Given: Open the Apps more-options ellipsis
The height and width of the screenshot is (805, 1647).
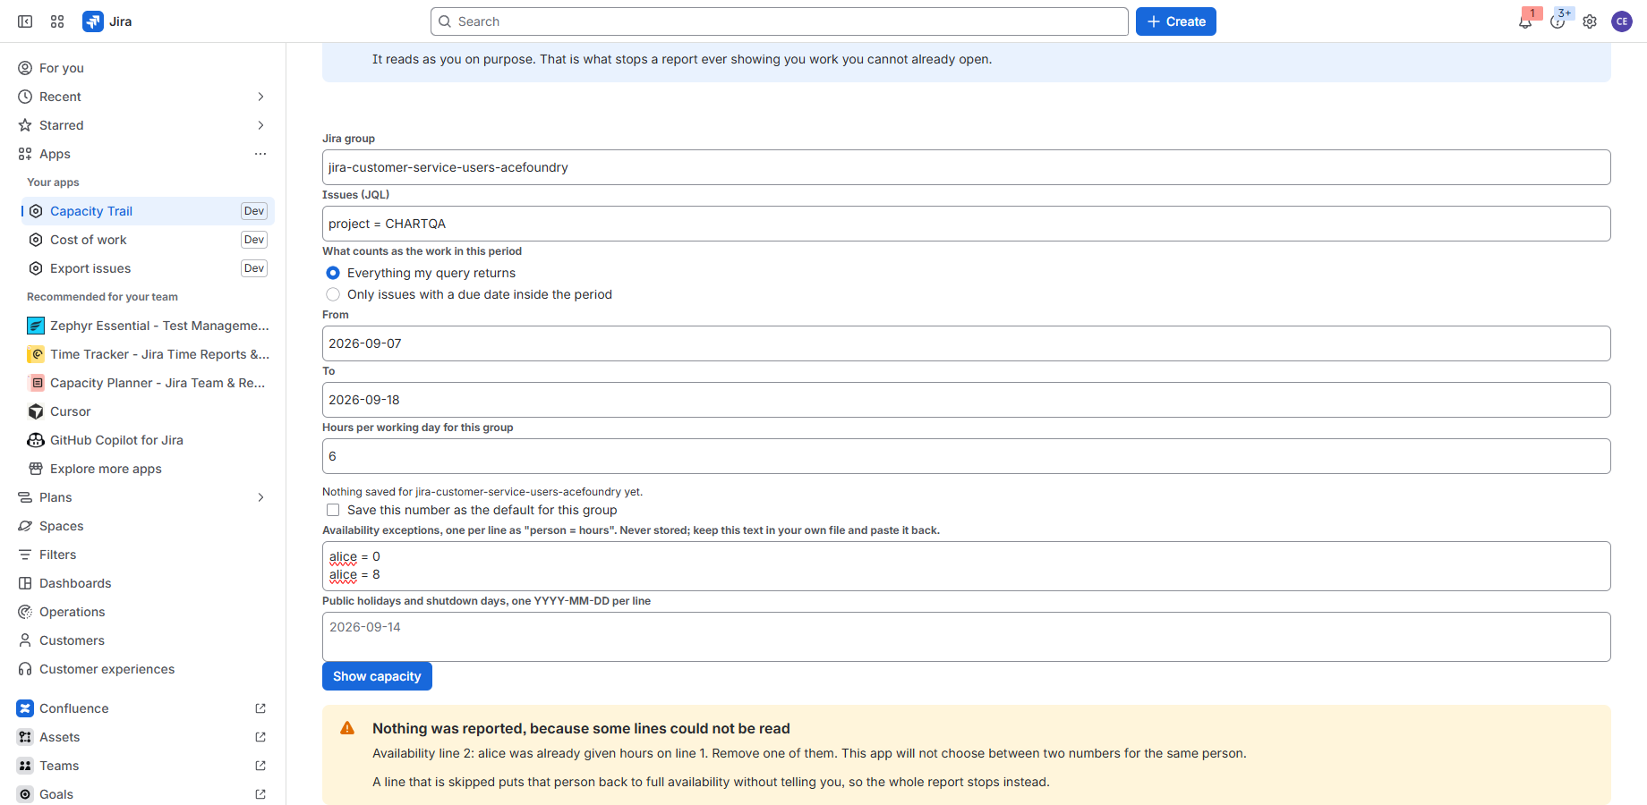Looking at the screenshot, I should (x=260, y=154).
